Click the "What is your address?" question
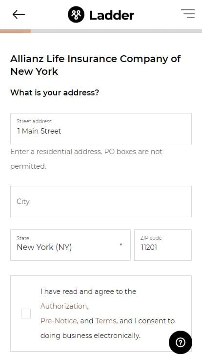Screen dimensions: 202x360 pyautogui.click(x=55, y=92)
